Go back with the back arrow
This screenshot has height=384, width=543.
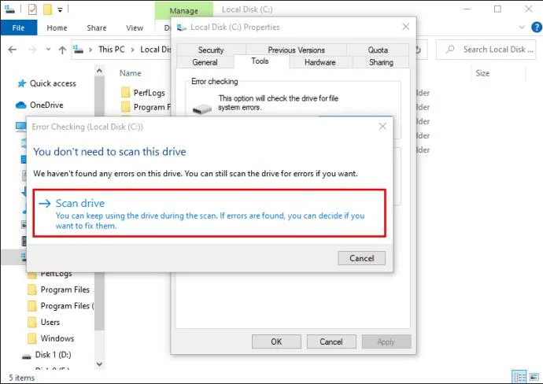tap(13, 50)
